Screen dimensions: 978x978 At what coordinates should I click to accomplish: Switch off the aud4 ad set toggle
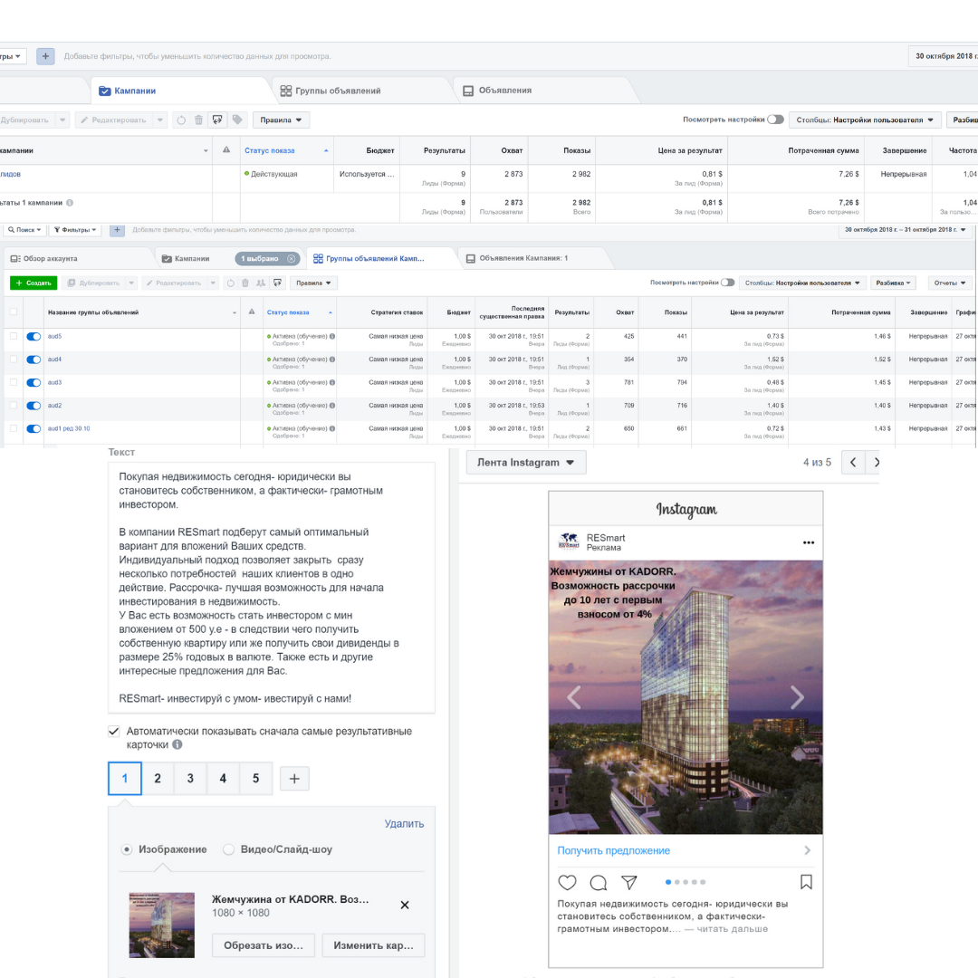pyautogui.click(x=34, y=360)
